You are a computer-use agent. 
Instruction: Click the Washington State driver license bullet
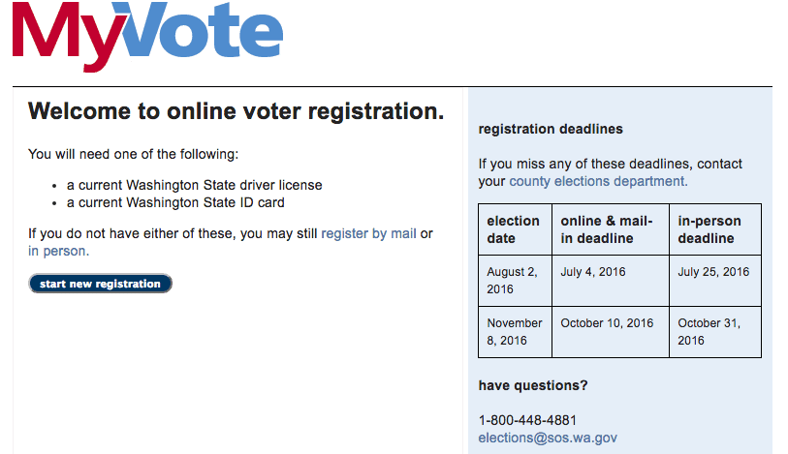tap(194, 185)
